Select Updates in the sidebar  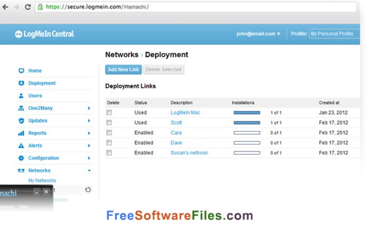click(38, 121)
